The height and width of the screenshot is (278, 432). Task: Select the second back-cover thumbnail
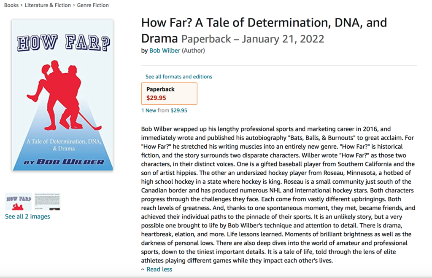coord(47,201)
